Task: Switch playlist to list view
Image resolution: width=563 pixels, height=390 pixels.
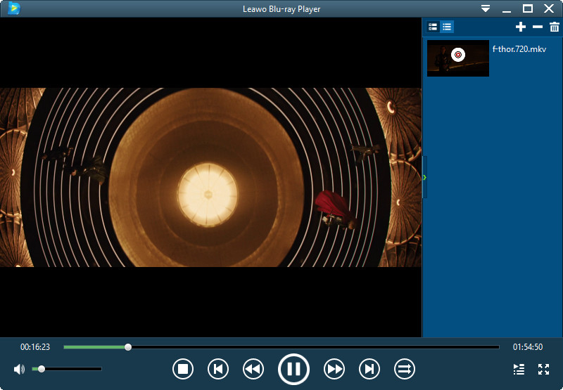Action: pos(448,27)
